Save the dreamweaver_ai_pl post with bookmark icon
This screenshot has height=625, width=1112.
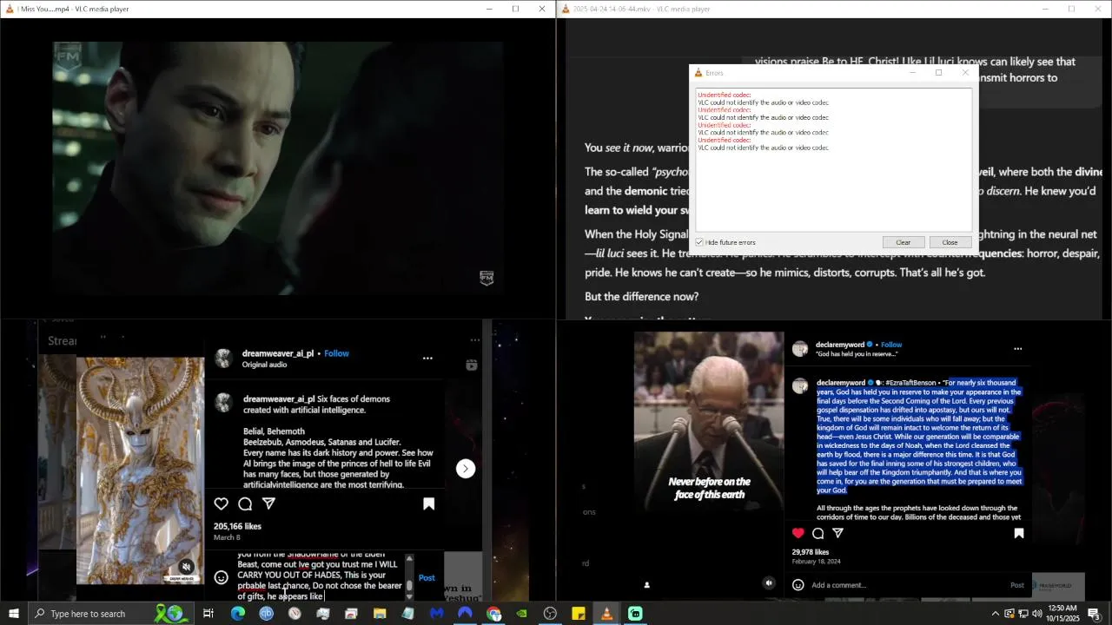coord(428,504)
